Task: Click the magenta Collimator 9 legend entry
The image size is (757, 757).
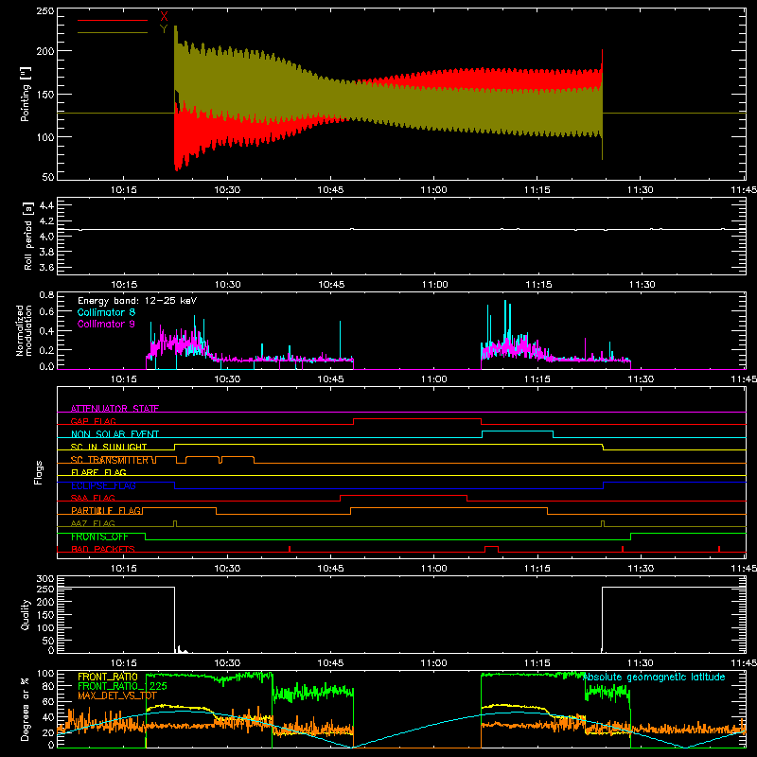Action: pyautogui.click(x=106, y=324)
